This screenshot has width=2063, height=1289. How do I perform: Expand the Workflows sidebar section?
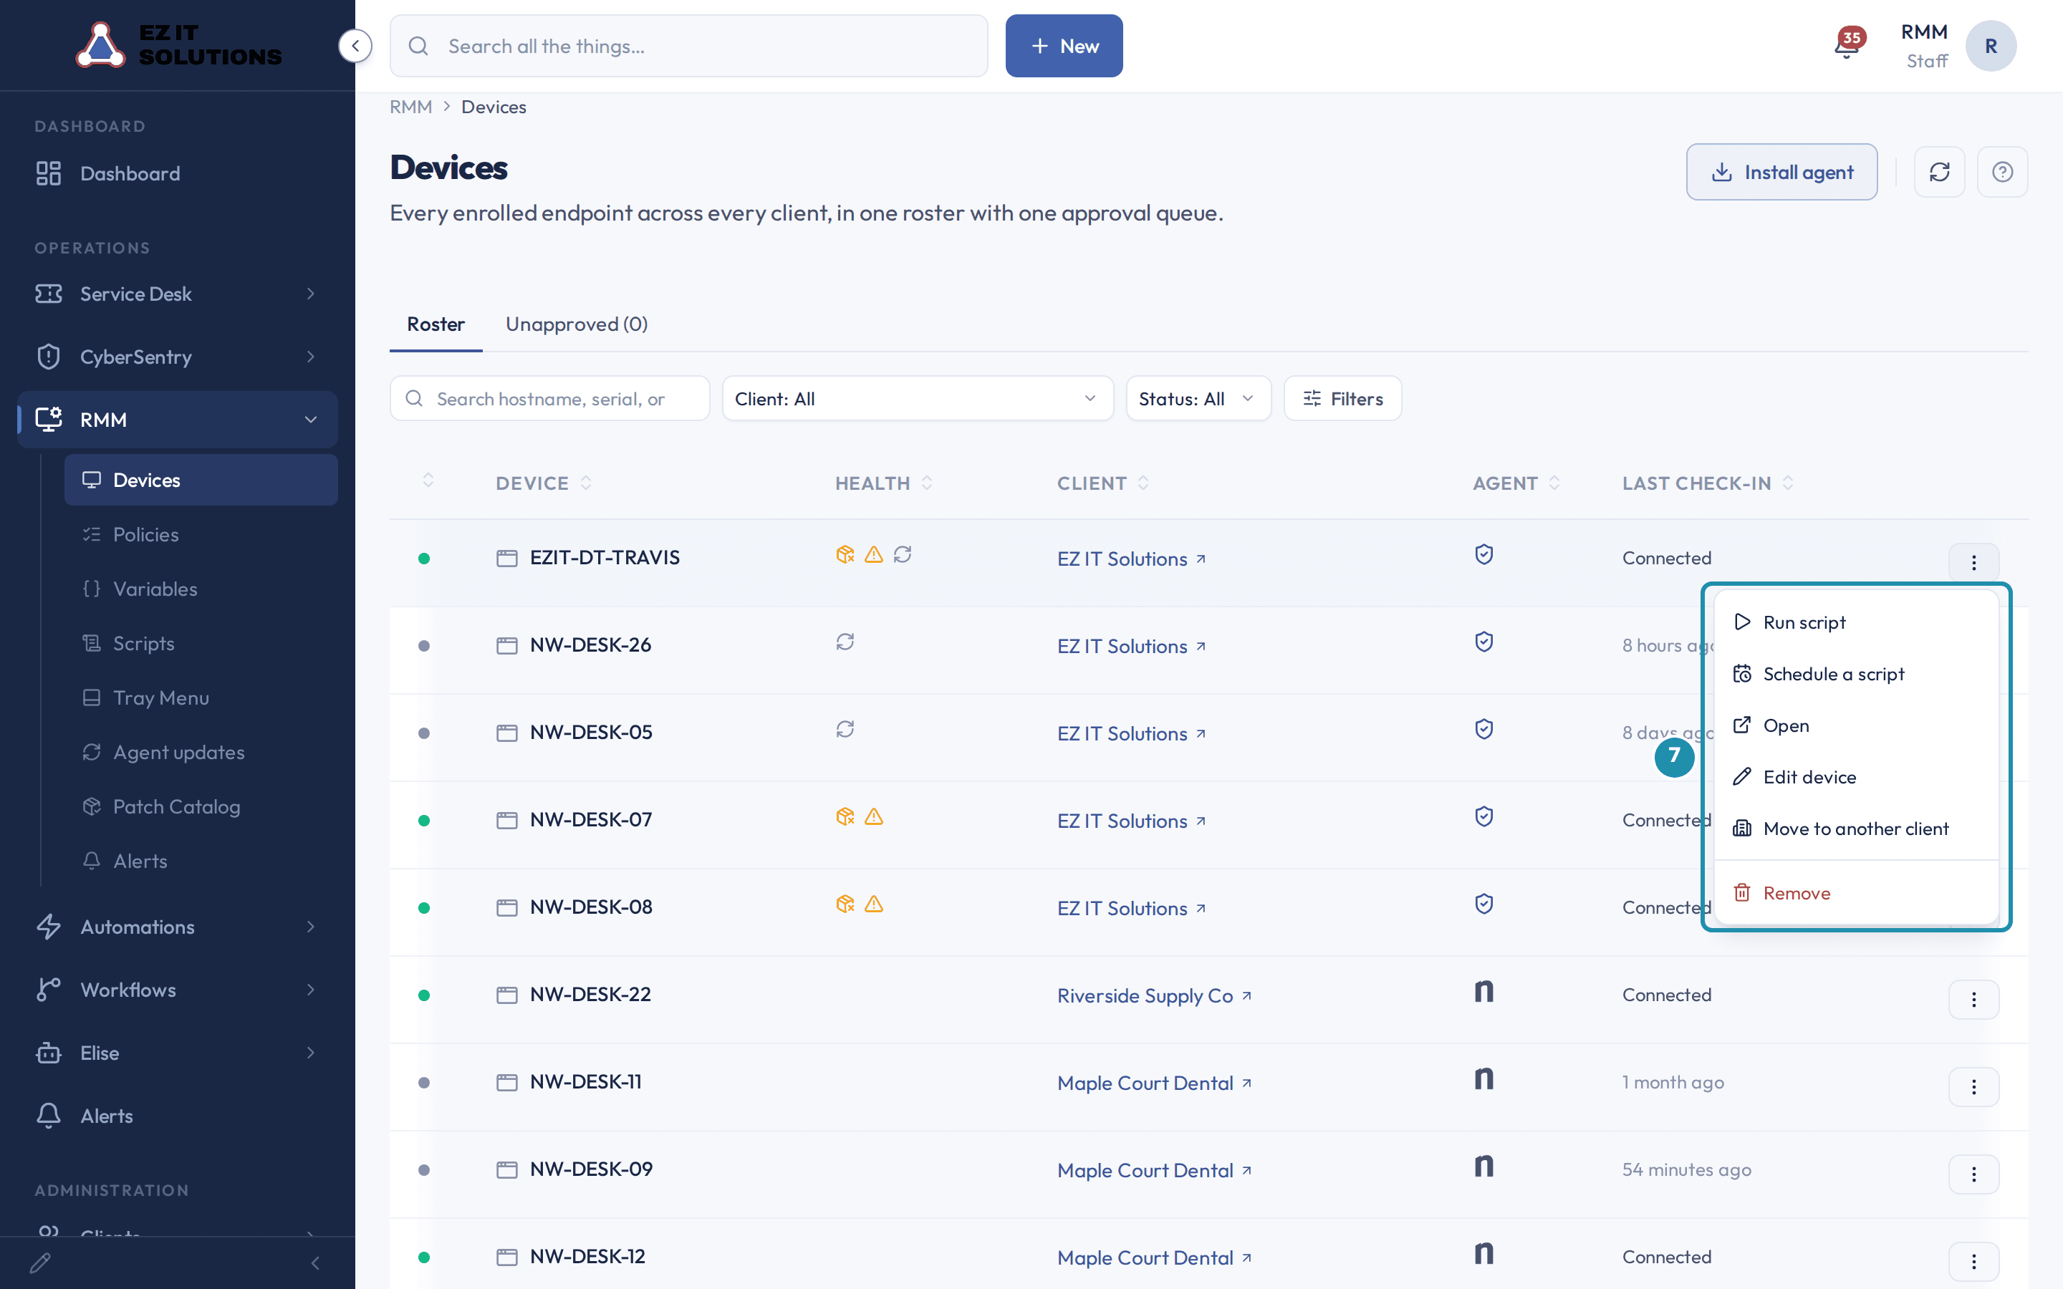[178, 990]
